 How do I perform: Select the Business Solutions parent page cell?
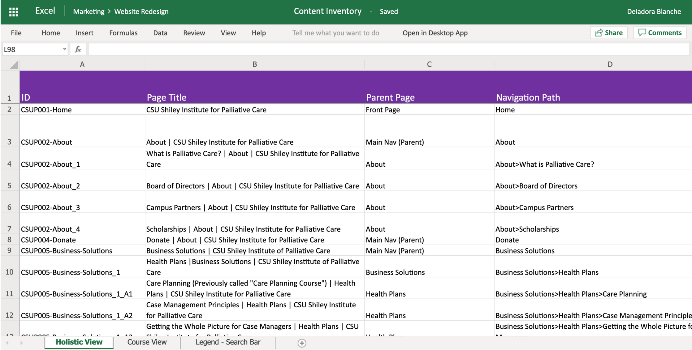click(x=429, y=267)
